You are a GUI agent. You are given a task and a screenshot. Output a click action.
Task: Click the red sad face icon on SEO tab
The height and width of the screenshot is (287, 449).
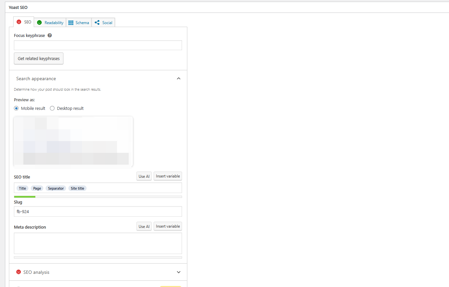tap(19, 22)
